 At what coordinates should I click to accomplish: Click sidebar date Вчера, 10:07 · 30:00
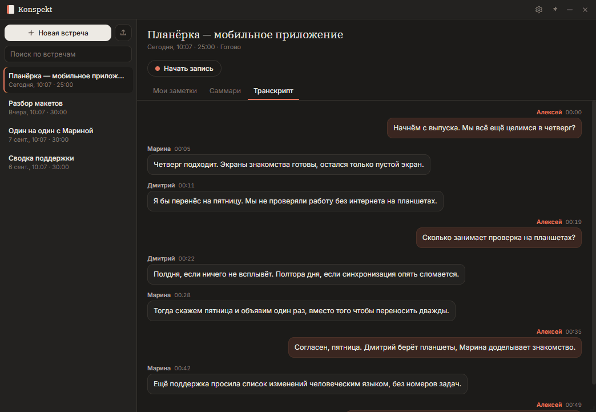coord(38,112)
